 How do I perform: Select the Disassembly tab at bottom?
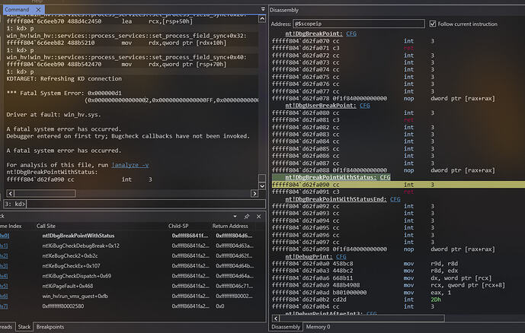tap(287, 327)
